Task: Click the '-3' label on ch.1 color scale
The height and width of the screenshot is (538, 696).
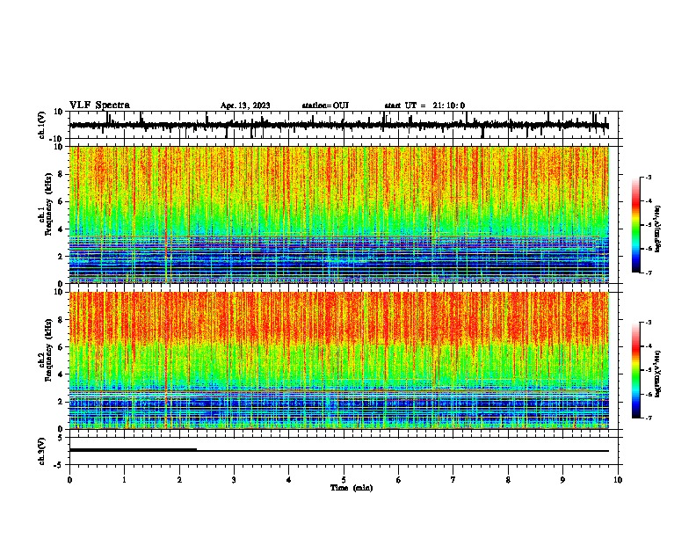Action: tap(649, 177)
